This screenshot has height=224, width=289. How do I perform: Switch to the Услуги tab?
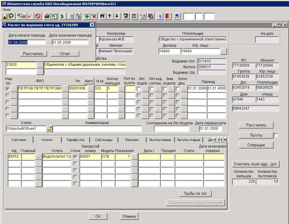click(x=47, y=140)
